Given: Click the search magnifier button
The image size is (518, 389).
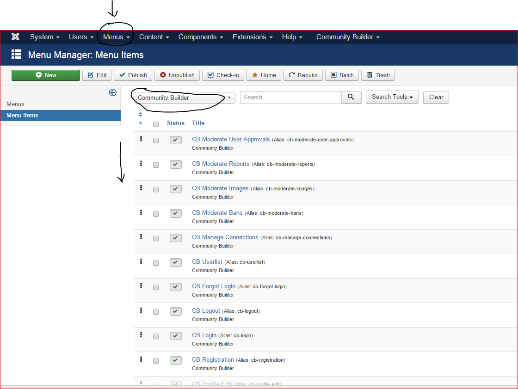Looking at the screenshot, I should coord(351,97).
